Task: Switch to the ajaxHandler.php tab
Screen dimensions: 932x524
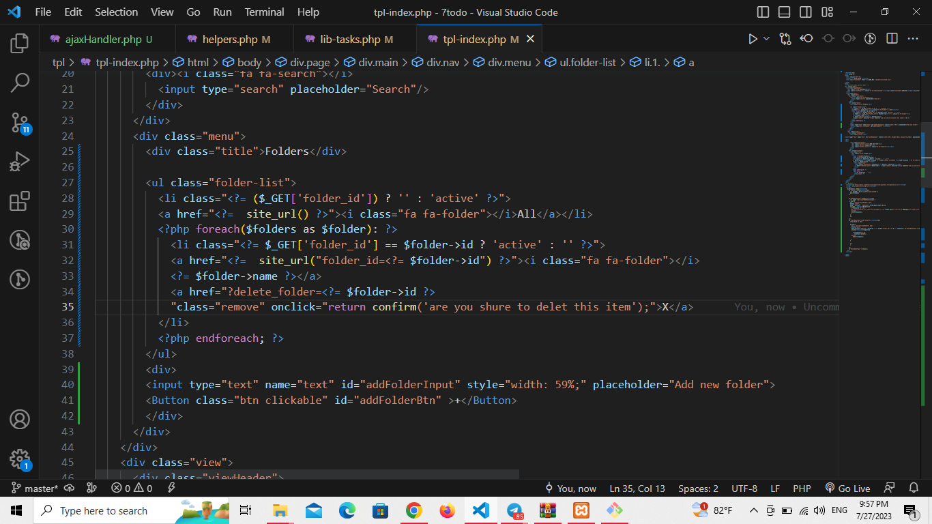Action: [107, 39]
